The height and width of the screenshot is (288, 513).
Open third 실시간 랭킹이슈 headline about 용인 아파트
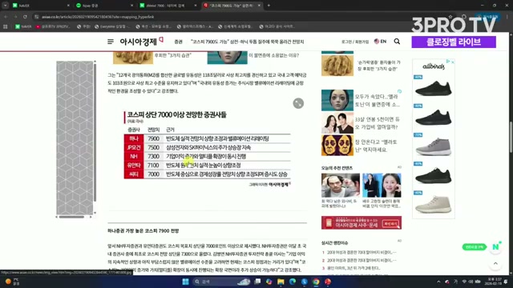[x=353, y=268]
